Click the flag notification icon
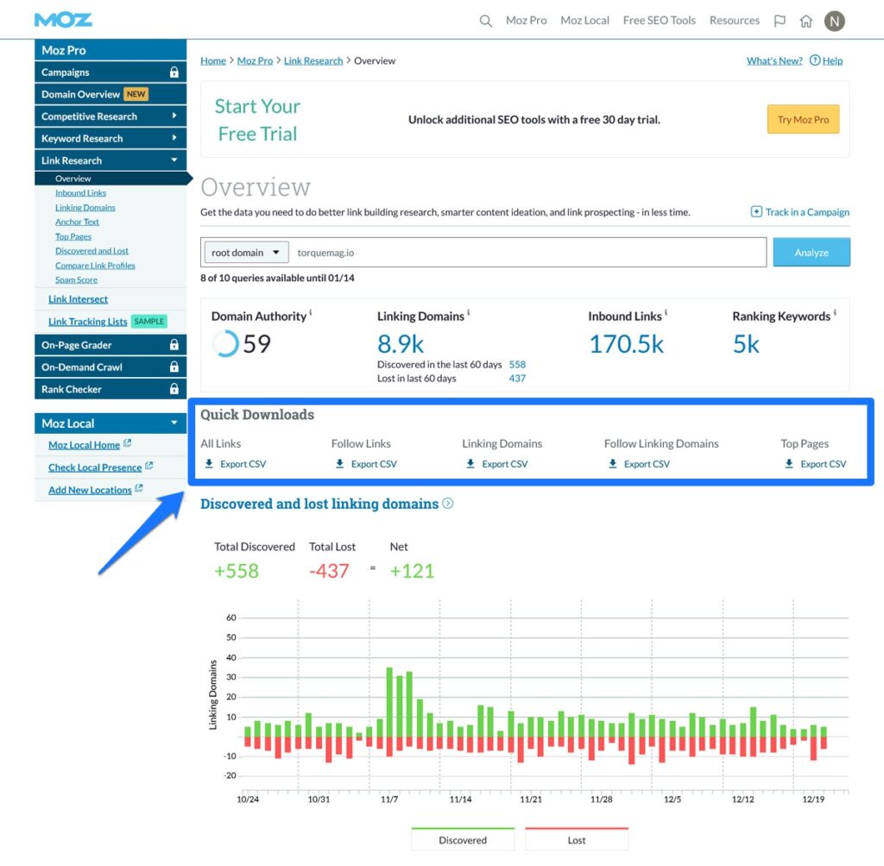The height and width of the screenshot is (866, 884). coord(780,20)
